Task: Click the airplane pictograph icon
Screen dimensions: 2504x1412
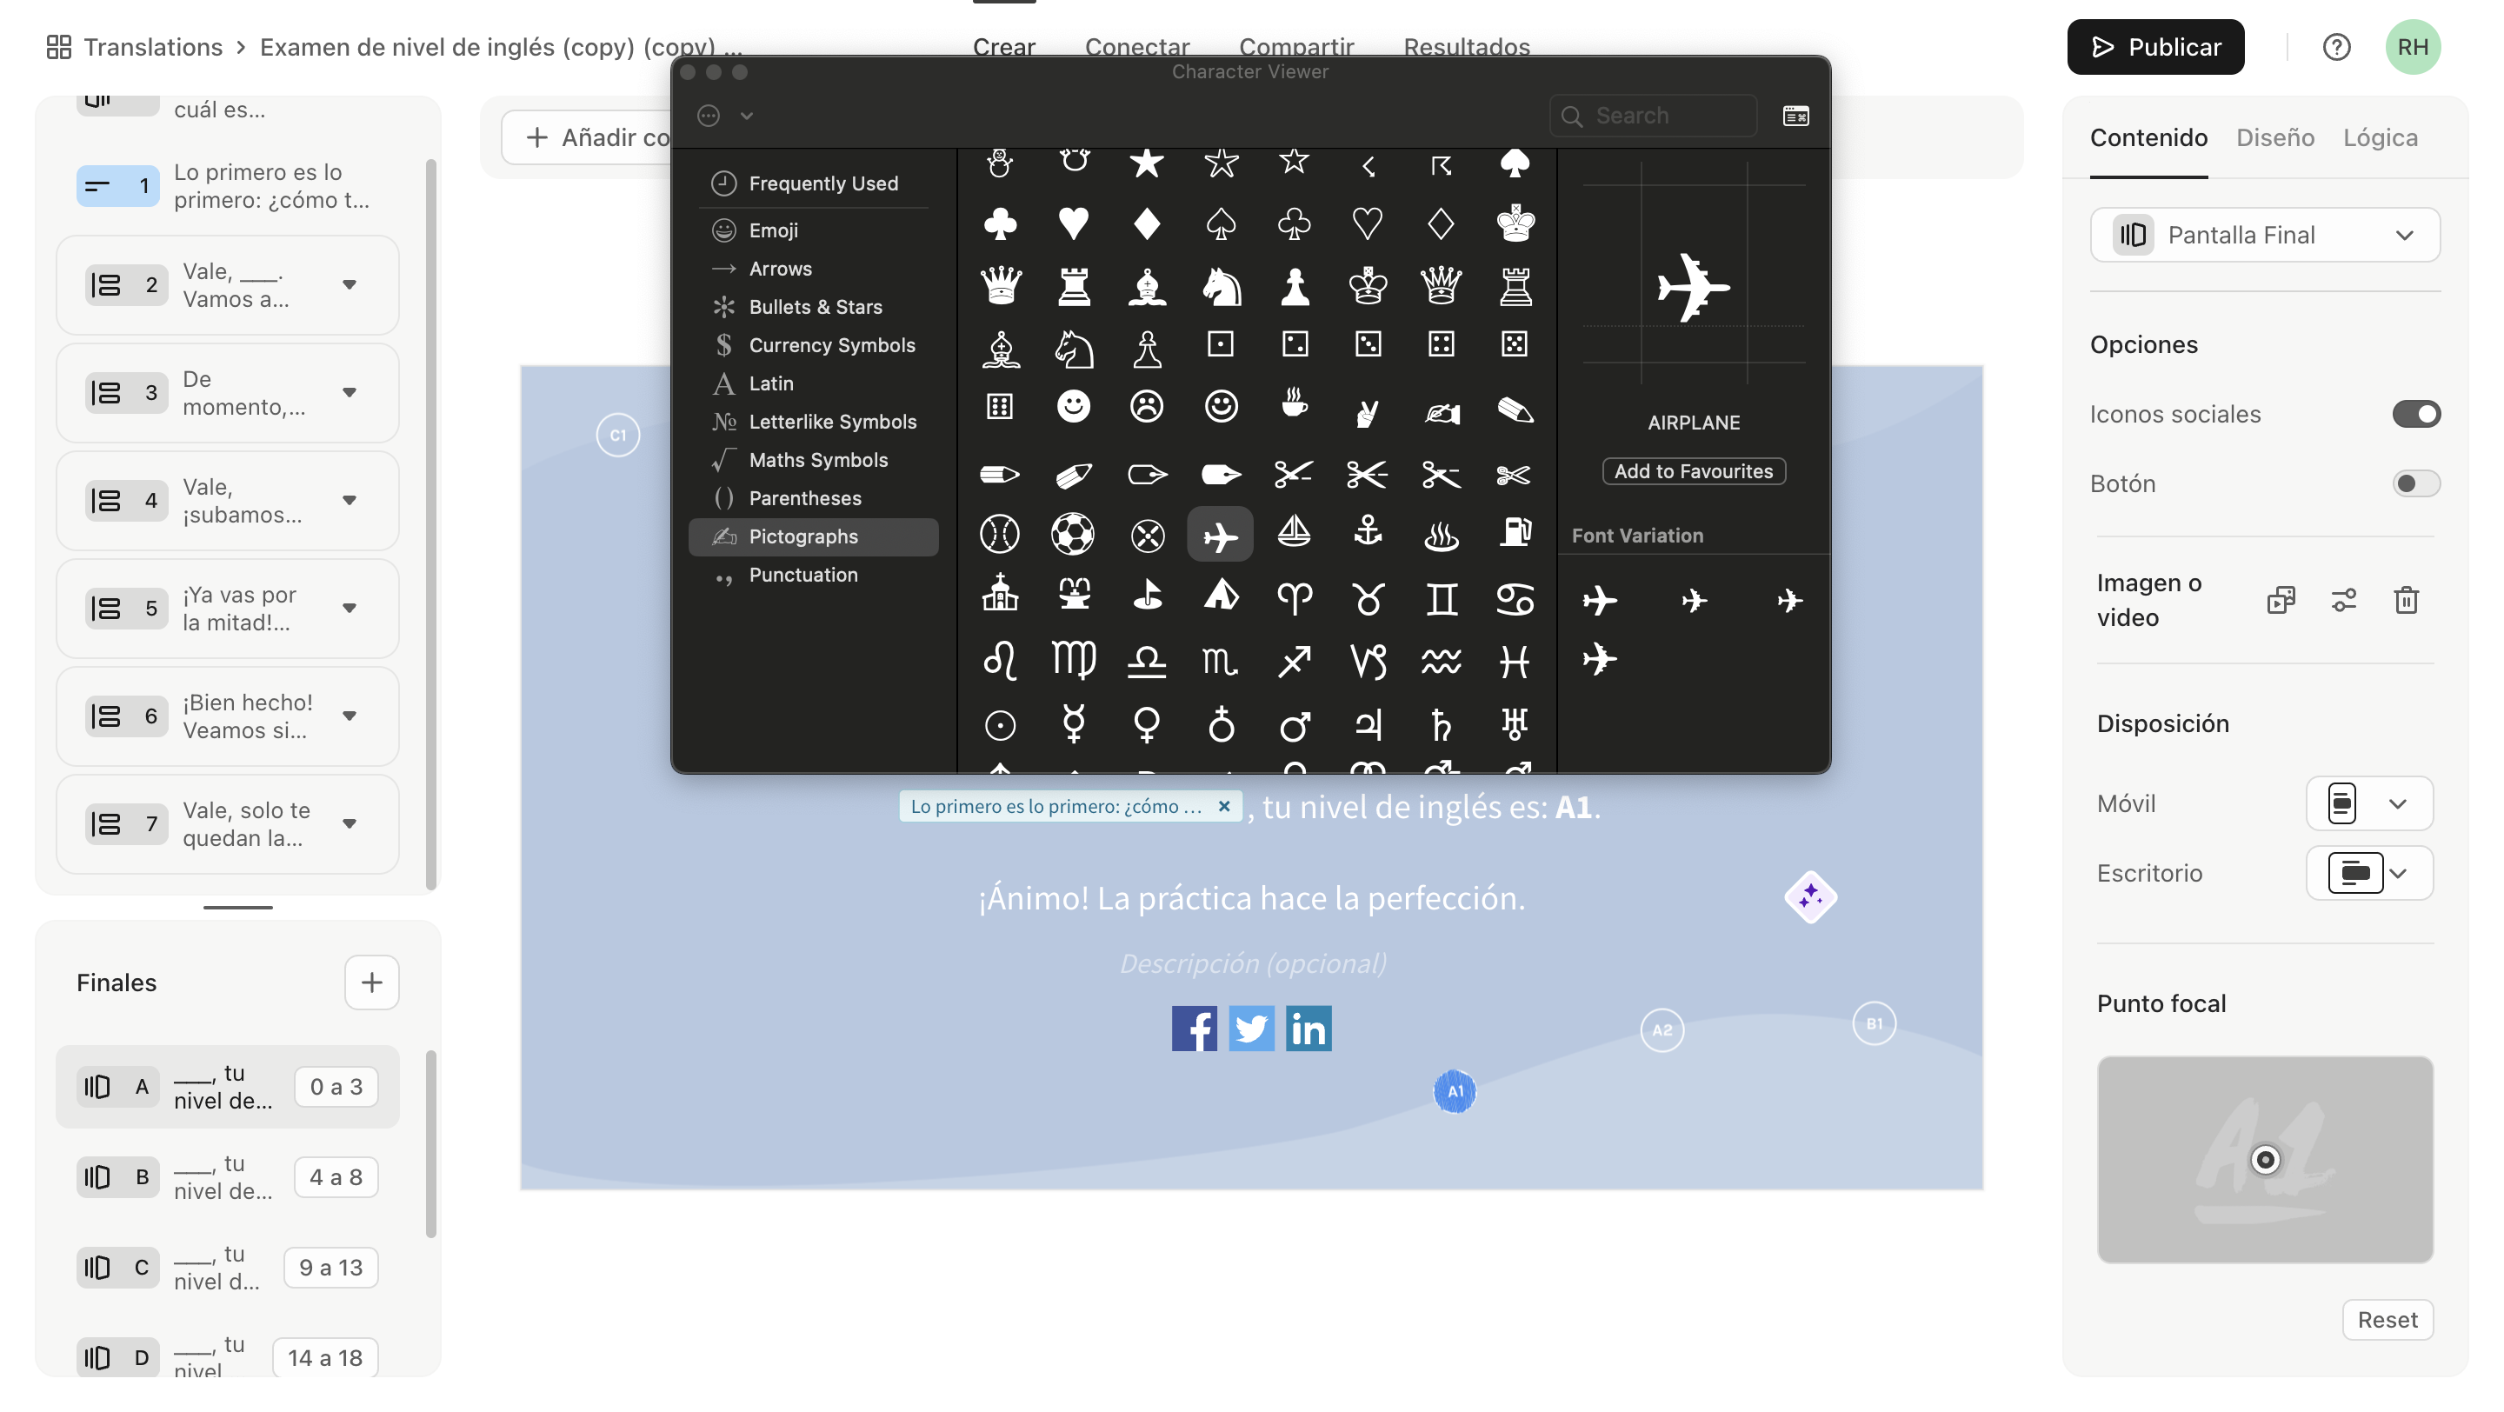Action: (1221, 535)
